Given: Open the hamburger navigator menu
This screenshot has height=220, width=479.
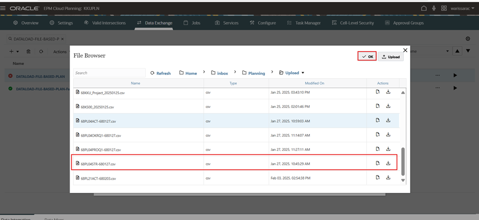Looking at the screenshot, I should (x=4, y=8).
